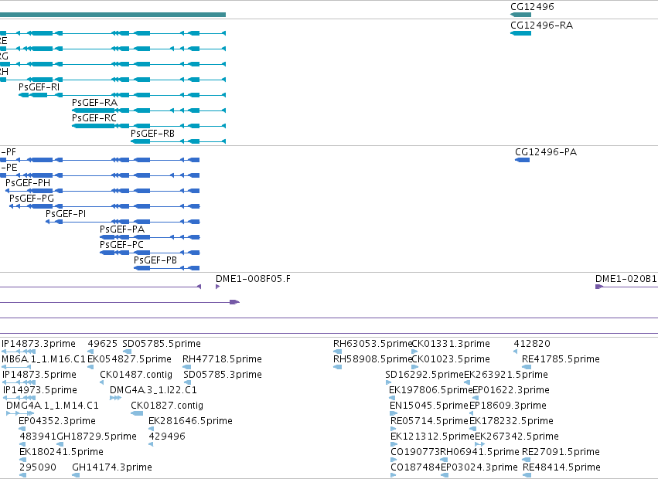
Task: Click the DMG4A.1_1.M14.C1 label
Action: [x=53, y=406]
